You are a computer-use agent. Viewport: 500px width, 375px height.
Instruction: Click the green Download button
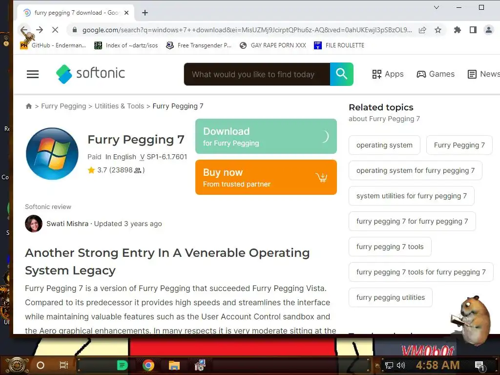click(266, 136)
